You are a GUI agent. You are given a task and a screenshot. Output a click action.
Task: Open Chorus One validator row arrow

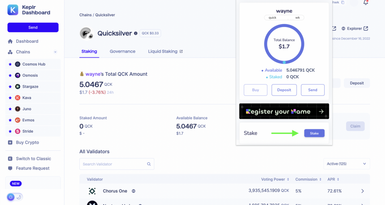(x=362, y=191)
